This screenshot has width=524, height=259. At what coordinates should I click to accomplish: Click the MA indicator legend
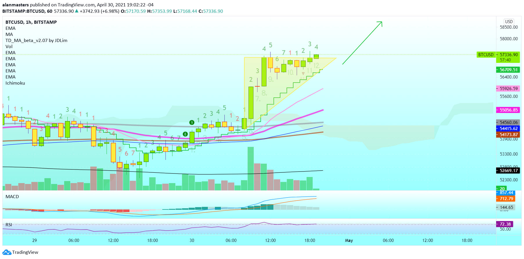coord(9,34)
